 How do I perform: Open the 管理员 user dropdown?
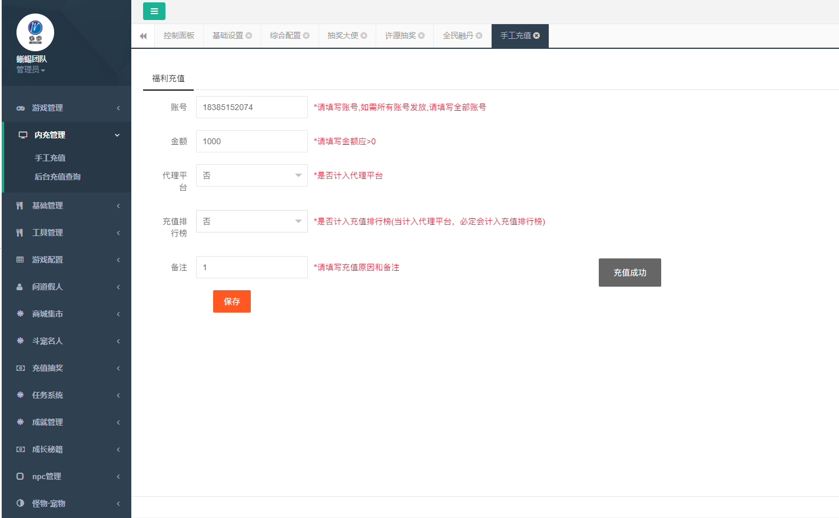[x=31, y=70]
